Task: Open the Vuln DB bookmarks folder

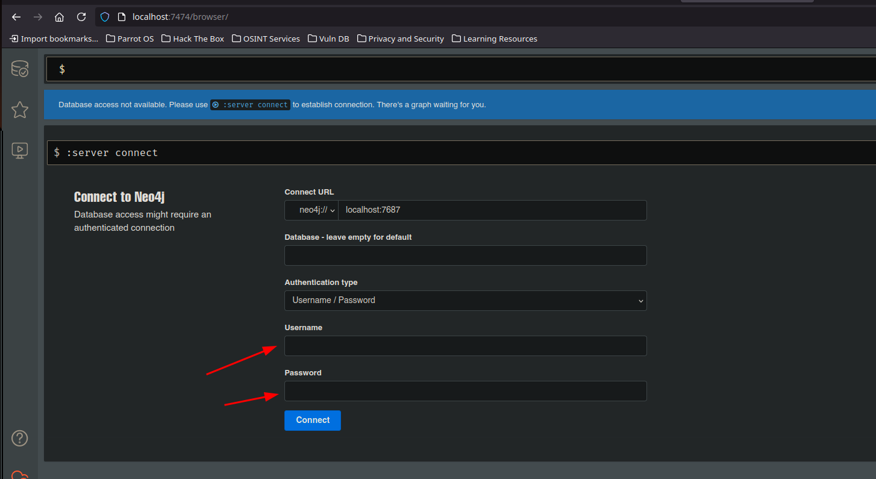Action: coord(328,39)
